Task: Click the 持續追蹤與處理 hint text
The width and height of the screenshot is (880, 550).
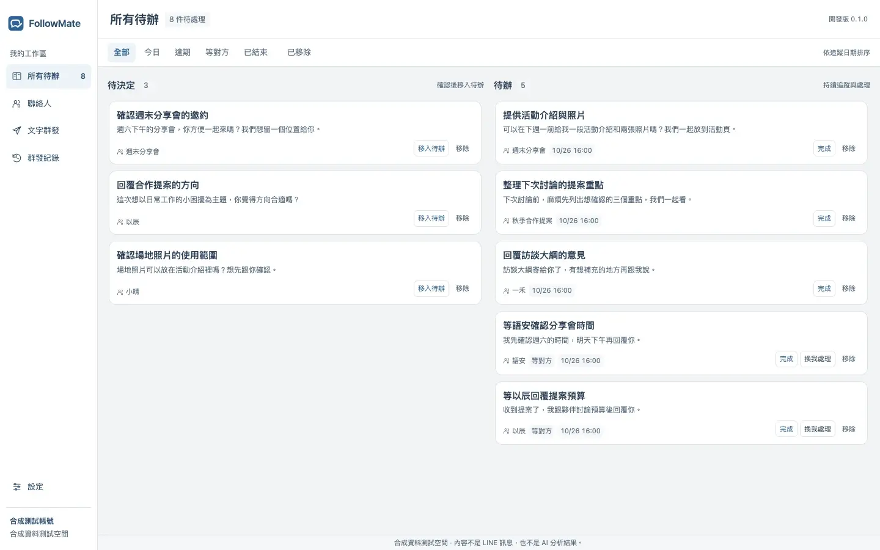Action: pyautogui.click(x=846, y=86)
